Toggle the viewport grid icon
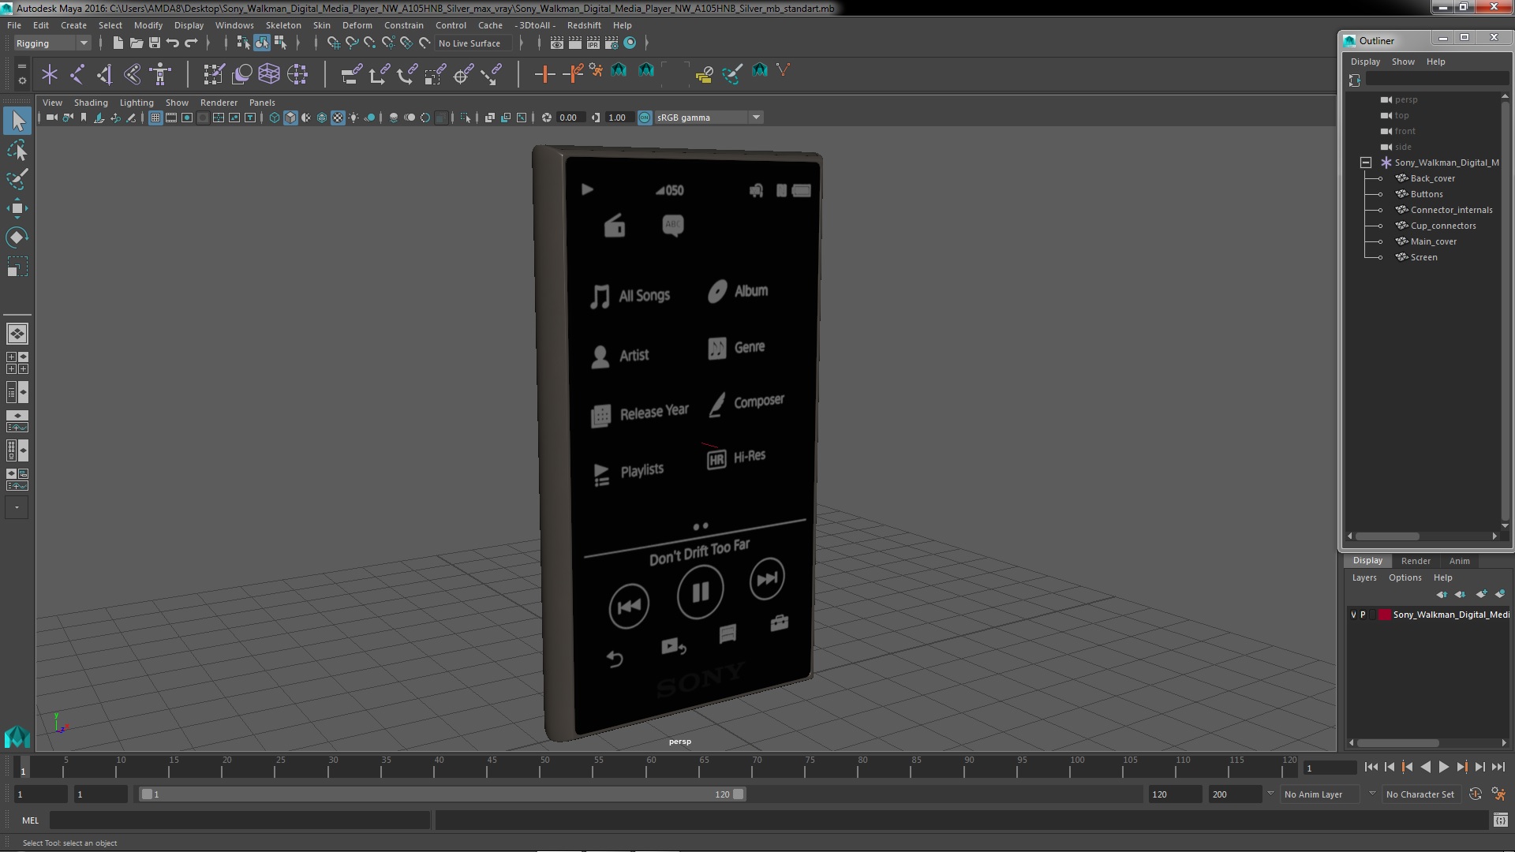 [x=155, y=118]
